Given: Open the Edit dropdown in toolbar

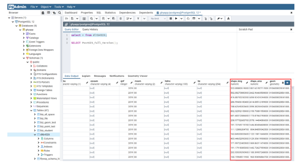Looking at the screenshot, I should point(129,19).
